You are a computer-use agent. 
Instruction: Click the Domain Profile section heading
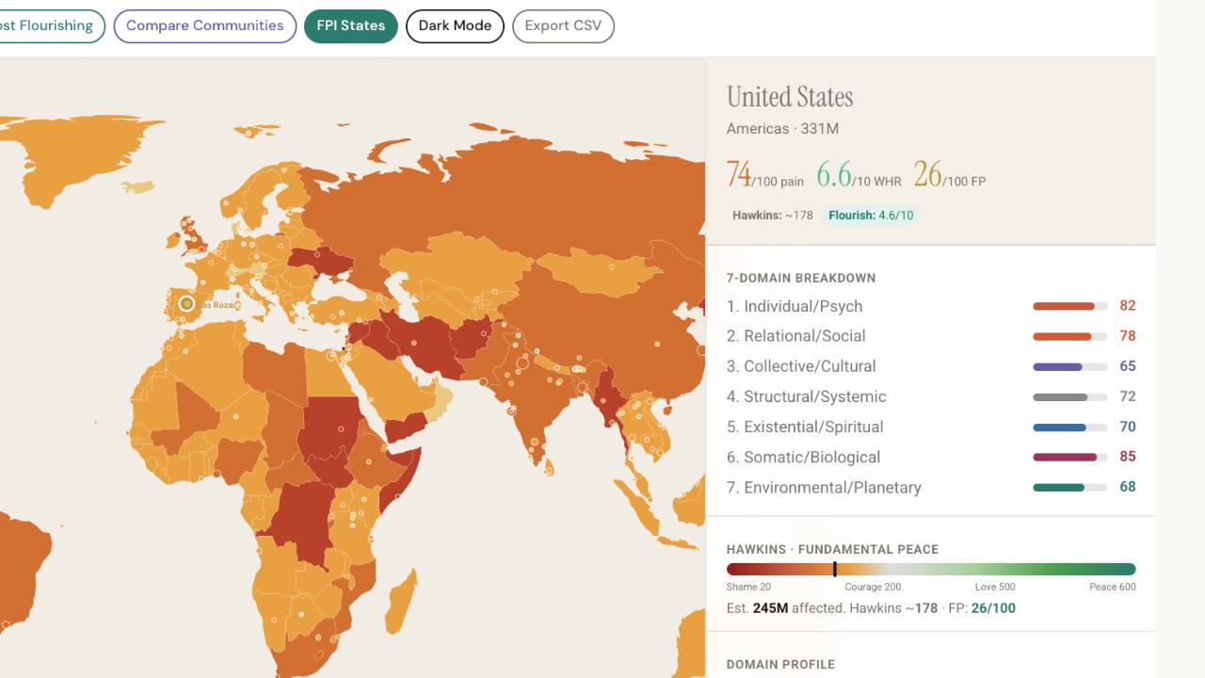click(780, 664)
